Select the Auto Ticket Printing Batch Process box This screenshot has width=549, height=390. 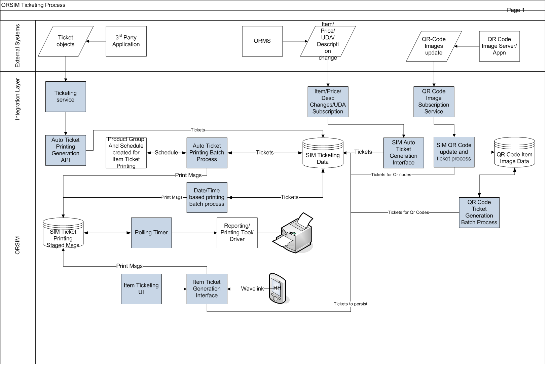click(207, 153)
